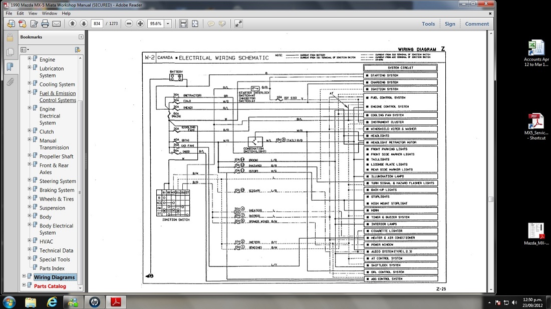Image resolution: width=551 pixels, height=309 pixels.
Task: Go to next page arrow
Action: 84,23
